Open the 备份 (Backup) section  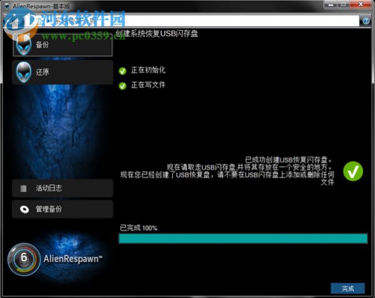click(63, 45)
